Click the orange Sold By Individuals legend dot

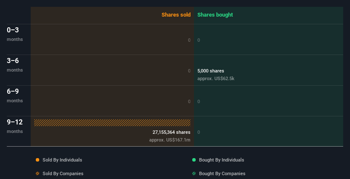[38, 160]
